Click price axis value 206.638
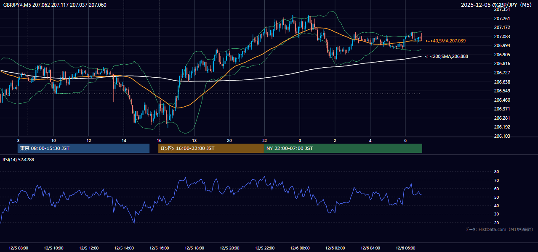The image size is (538, 252). (x=502, y=82)
